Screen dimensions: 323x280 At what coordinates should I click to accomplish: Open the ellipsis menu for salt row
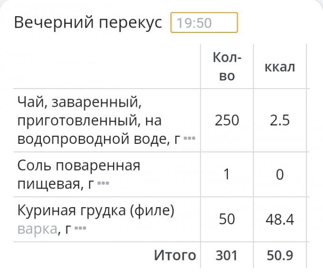[103, 184]
